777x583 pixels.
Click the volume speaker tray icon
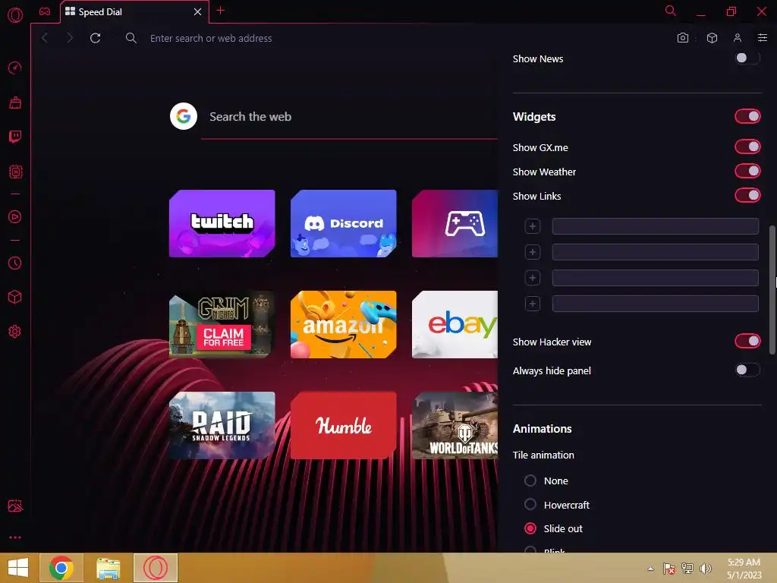coord(706,568)
